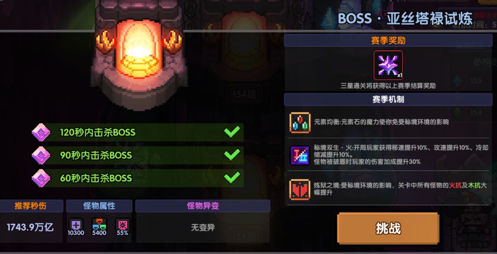Click the purple season reward star icon
This screenshot has height=254, width=497.
[388, 65]
